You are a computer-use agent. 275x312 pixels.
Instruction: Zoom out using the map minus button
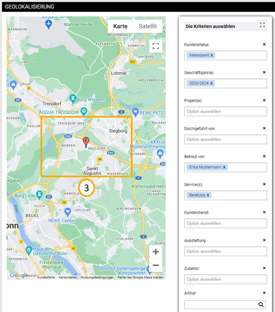(x=156, y=265)
